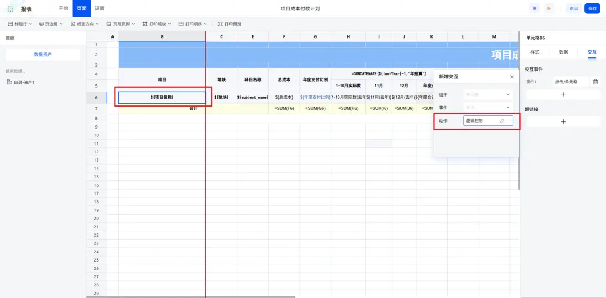This screenshot has width=606, height=298.
Task: Open the app grid launcher icon
Action: point(10,8)
